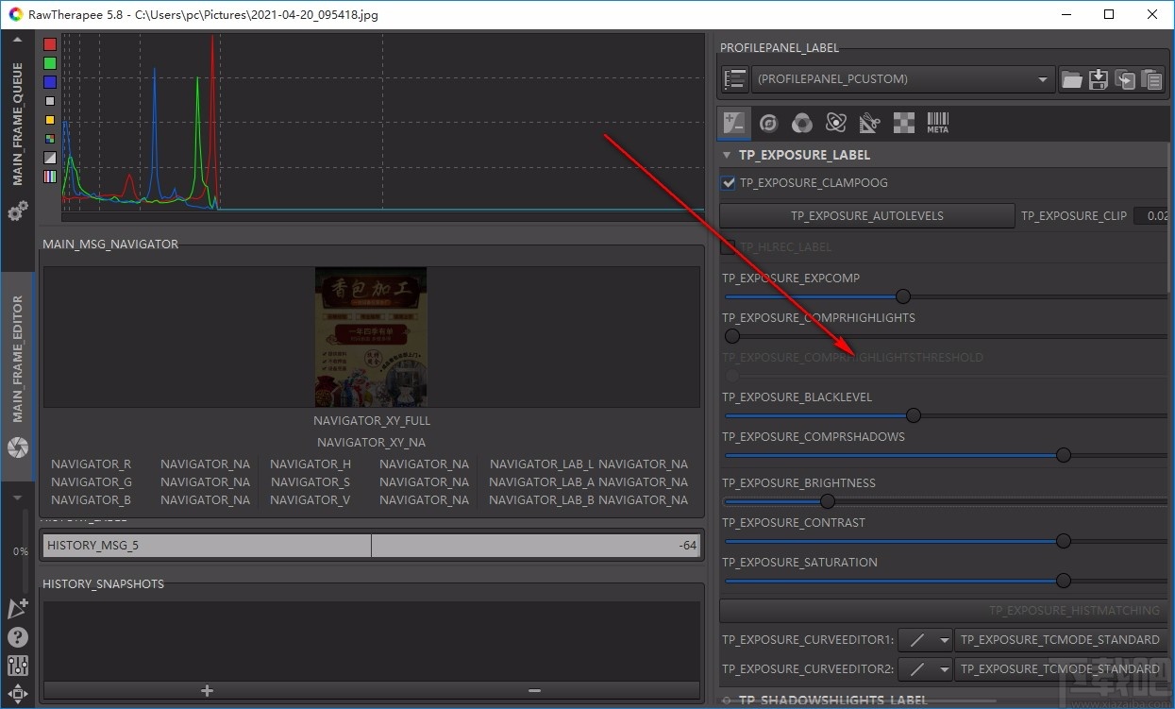Toggle the blue channel histogram button
This screenshot has width=1175, height=709.
[x=50, y=82]
